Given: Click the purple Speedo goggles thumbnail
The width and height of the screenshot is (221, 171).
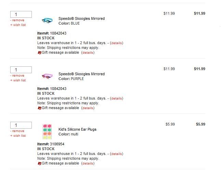Looking at the screenshot, I should [x=47, y=76].
